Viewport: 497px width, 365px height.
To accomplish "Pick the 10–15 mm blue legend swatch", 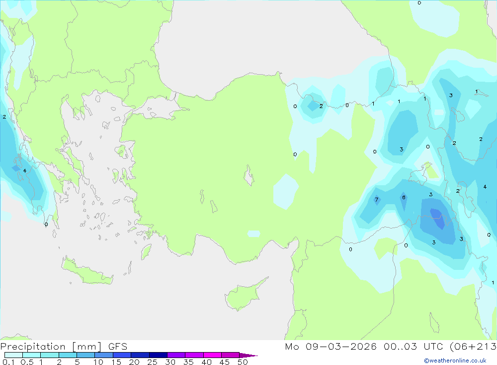I will point(104,355).
